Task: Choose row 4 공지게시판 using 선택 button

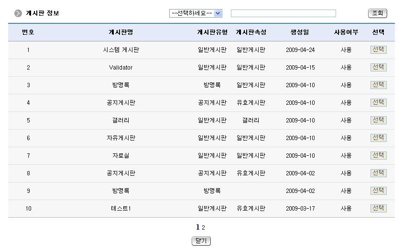Action: [378, 102]
